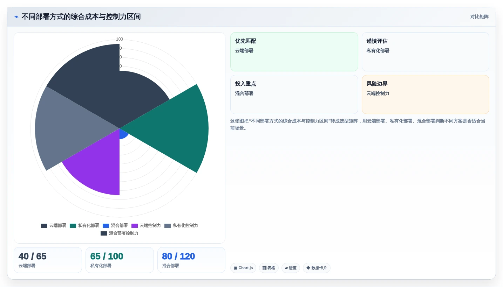
Task: Click the blue icon beside the card title
Action: (x=16, y=17)
